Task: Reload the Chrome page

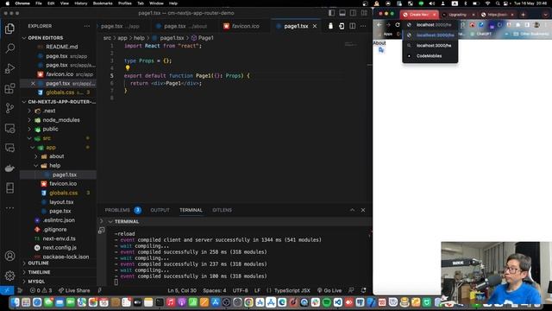Action: pos(398,25)
